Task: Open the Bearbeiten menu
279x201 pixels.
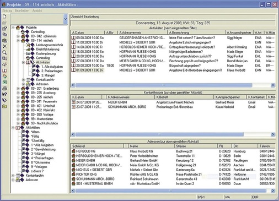Action: coord(22,10)
